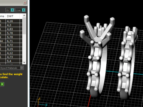This screenshot has width=143, height=107.
Task: Toggle the GV info button
Action: tap(10, 10)
